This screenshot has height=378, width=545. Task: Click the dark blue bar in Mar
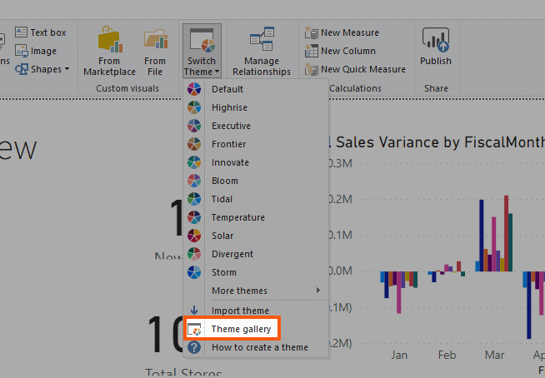(x=482, y=236)
